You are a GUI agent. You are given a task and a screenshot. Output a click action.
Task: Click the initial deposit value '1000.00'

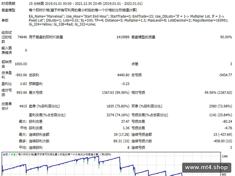click(21, 64)
